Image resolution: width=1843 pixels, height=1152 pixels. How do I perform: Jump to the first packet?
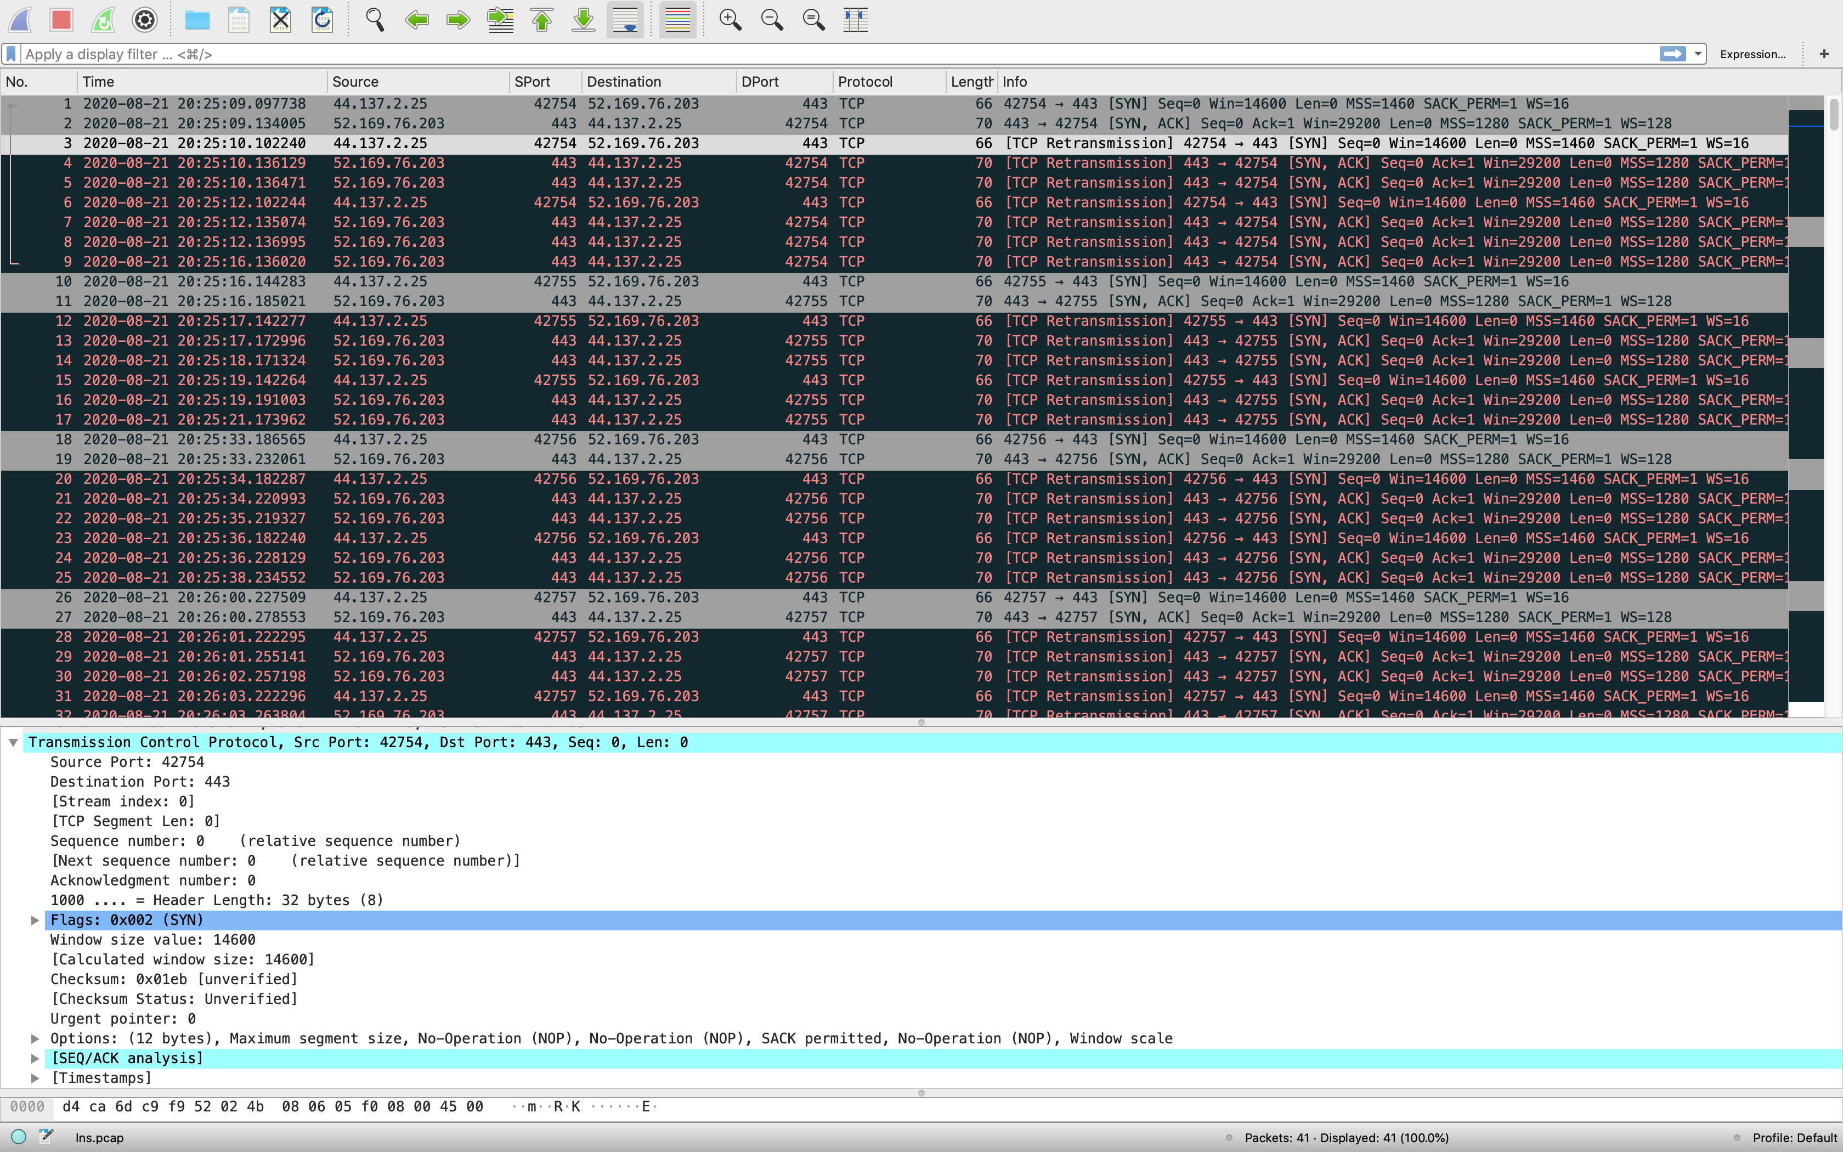tap(541, 20)
